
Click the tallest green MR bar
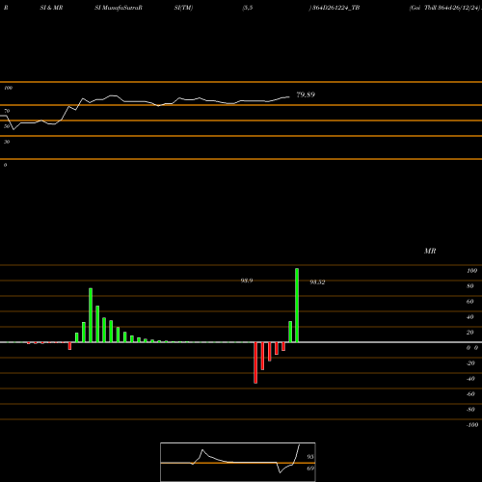coord(297,306)
